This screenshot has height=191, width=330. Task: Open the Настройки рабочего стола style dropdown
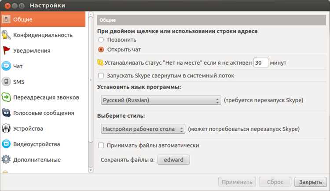[143, 129]
